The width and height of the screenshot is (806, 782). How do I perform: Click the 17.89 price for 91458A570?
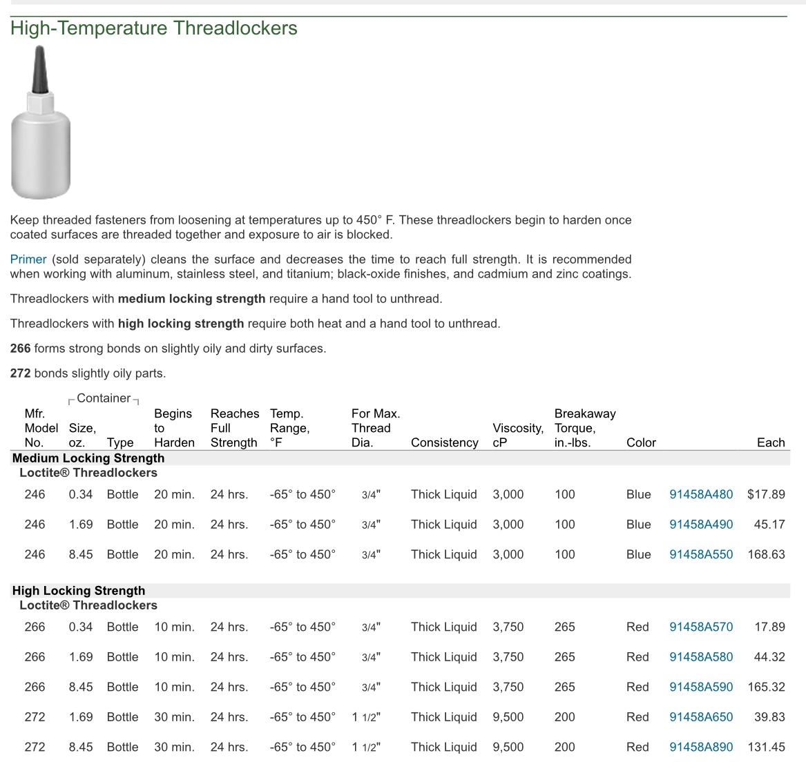pos(769,627)
